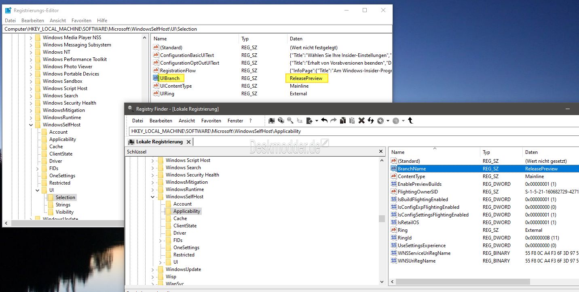
Task: Select Windows Sandbox in the Regedit tree
Action: 63,81
